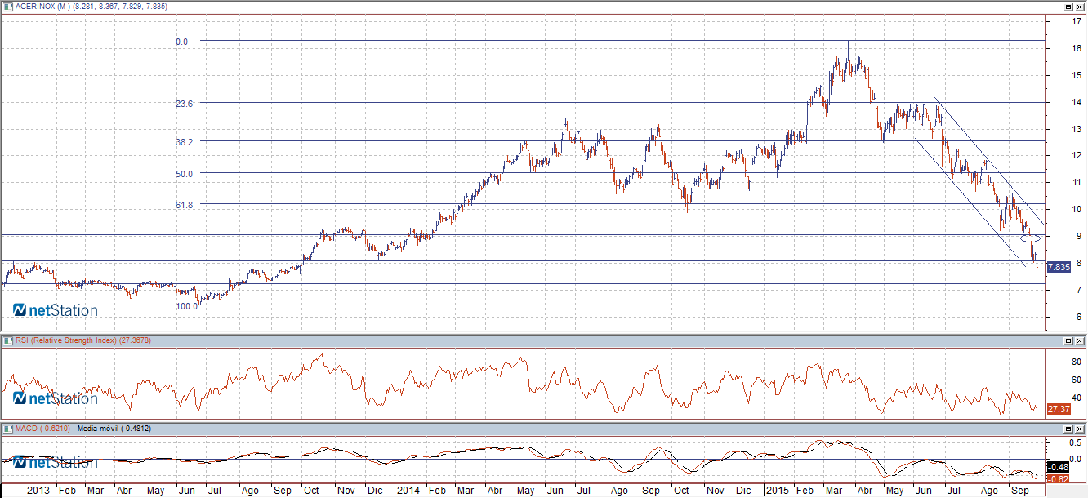Maximize the RSI indicator panel
This screenshot has height=498, width=1088.
(x=1068, y=340)
